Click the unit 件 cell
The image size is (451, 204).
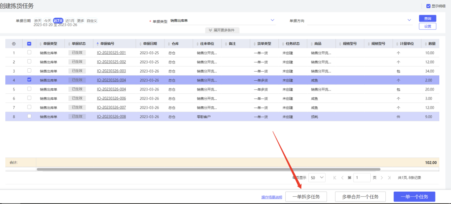[399, 117]
